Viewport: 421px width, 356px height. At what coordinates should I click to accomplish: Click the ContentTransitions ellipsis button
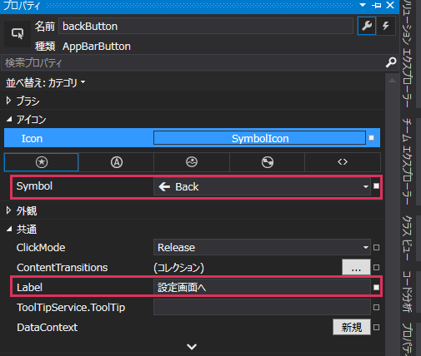[356, 267]
